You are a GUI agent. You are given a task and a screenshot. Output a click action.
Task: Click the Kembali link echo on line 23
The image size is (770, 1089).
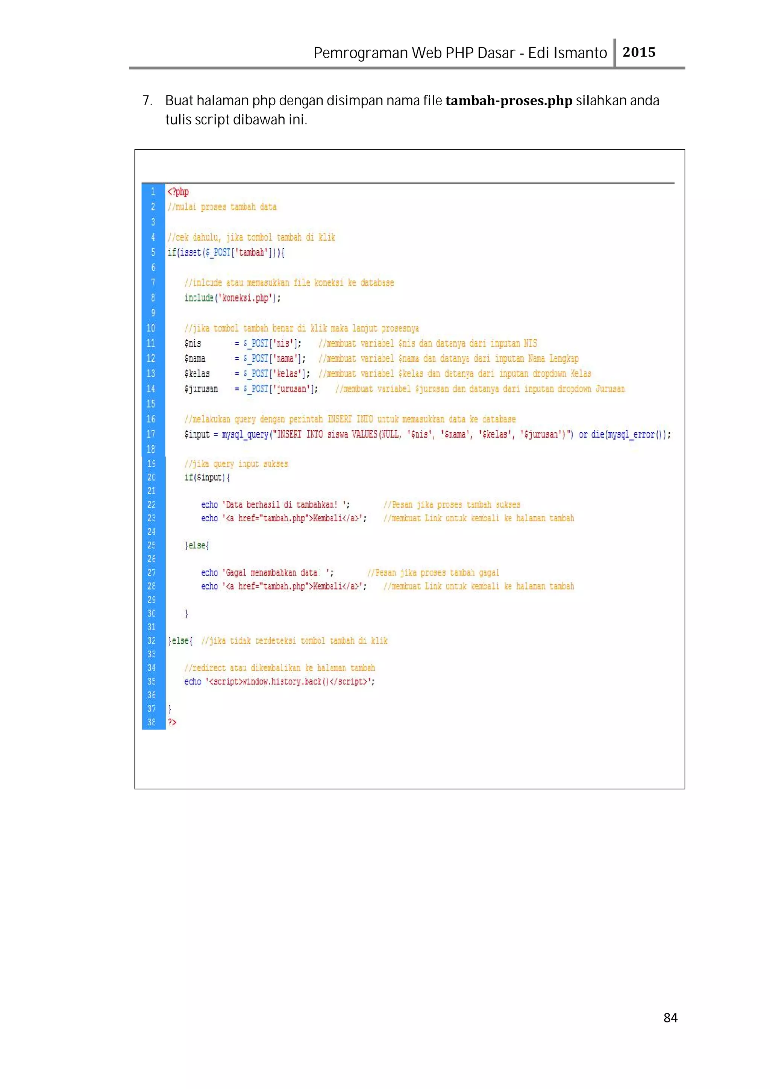pos(284,519)
